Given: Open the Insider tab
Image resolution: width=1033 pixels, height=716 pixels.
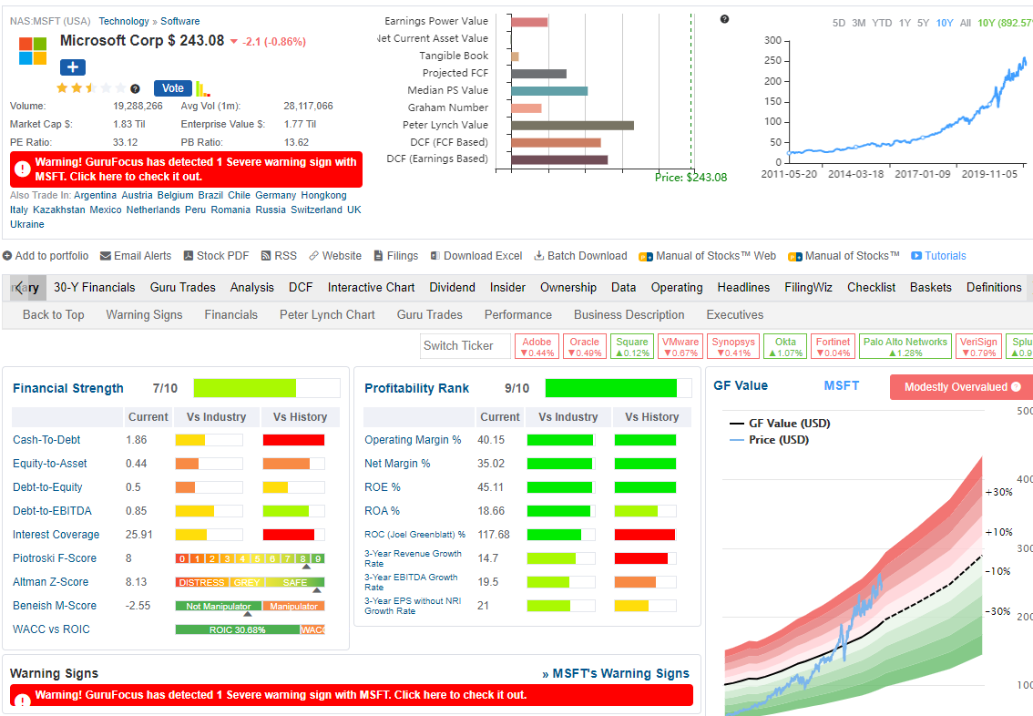Looking at the screenshot, I should pyautogui.click(x=507, y=287).
